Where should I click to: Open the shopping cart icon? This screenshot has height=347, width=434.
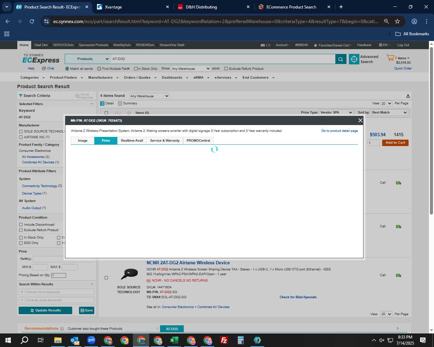[x=390, y=58]
